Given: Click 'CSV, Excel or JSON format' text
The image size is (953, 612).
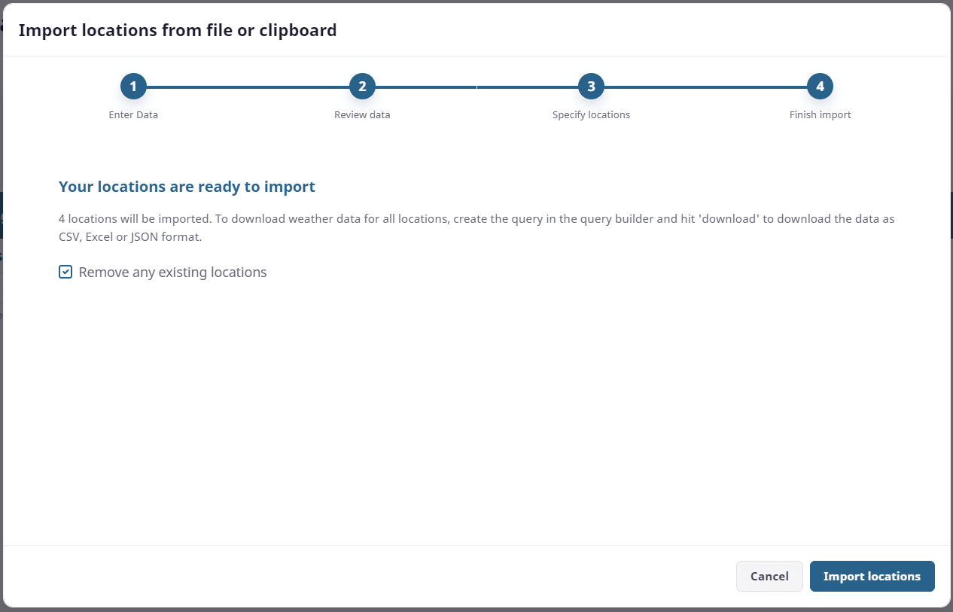Looking at the screenshot, I should [129, 237].
